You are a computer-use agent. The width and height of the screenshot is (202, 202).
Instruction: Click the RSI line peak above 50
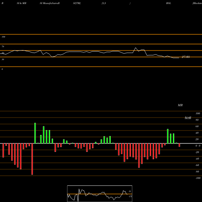coord(135,48)
